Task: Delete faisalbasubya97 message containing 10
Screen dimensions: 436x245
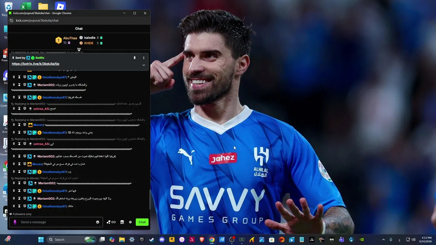Action: pos(14,133)
